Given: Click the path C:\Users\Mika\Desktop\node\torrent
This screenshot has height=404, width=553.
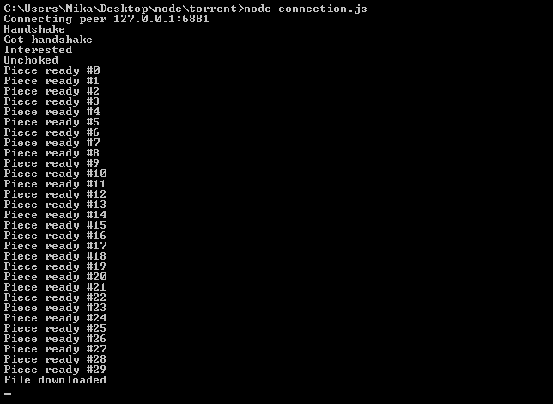Looking at the screenshot, I should (x=122, y=9).
